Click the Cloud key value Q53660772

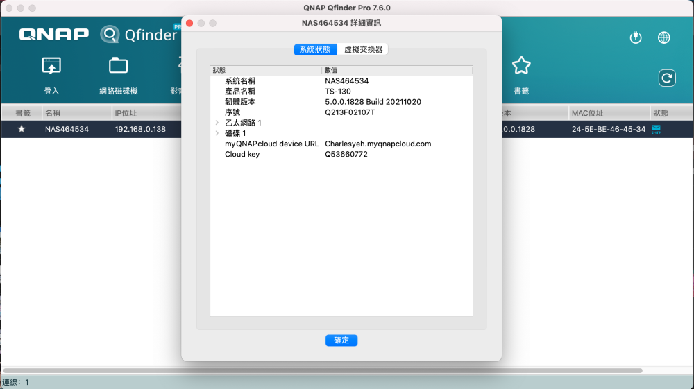pos(346,154)
